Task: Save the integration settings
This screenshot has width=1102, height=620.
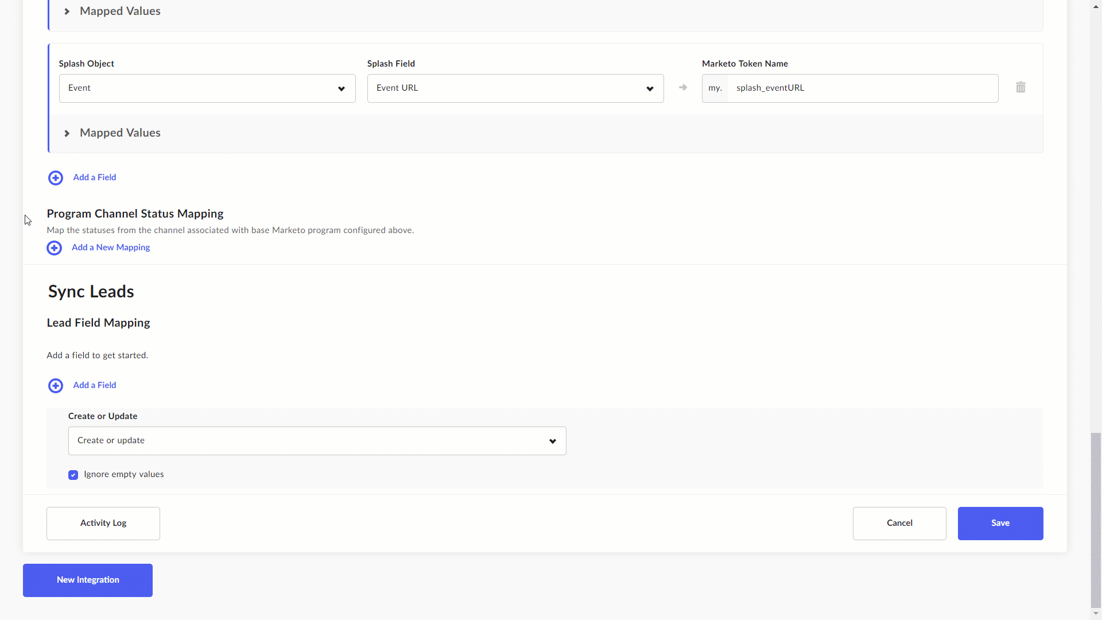Action: [x=1000, y=524]
